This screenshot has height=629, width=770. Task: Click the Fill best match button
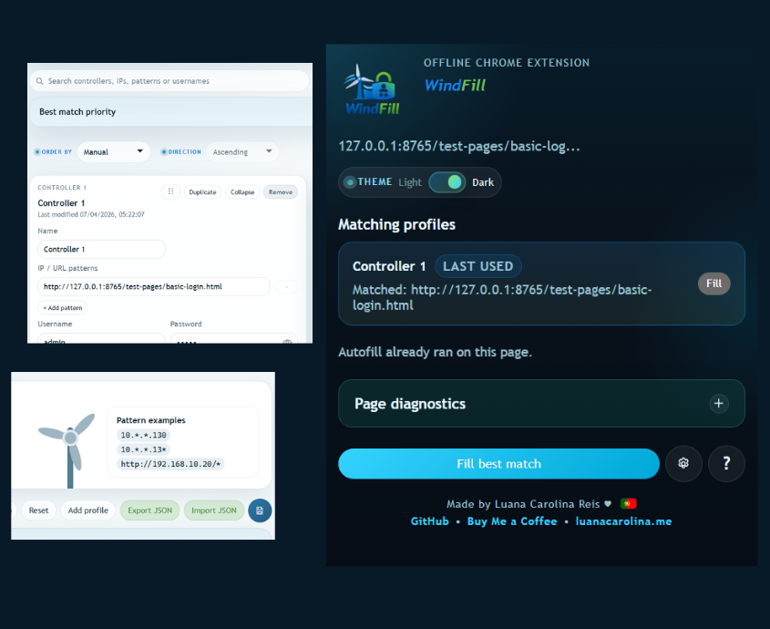tap(498, 464)
